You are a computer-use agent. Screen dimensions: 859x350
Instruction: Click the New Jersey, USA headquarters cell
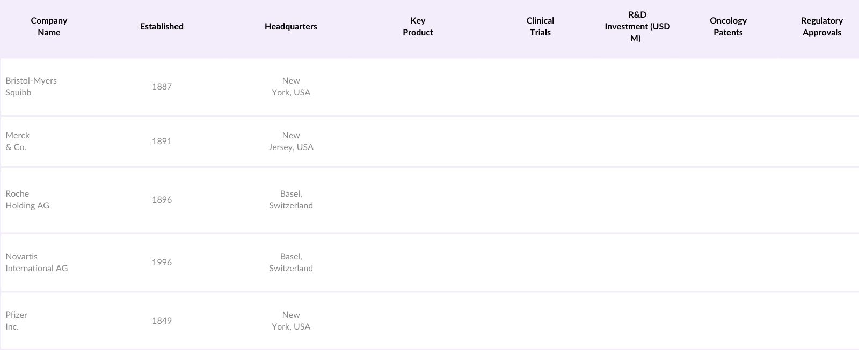[x=290, y=142]
